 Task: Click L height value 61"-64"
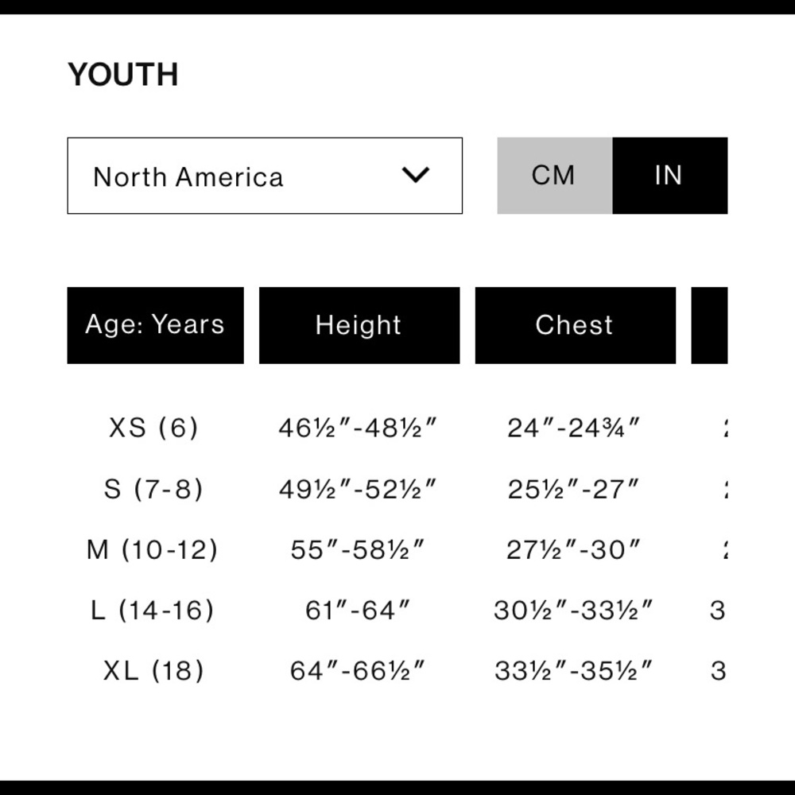359,611
